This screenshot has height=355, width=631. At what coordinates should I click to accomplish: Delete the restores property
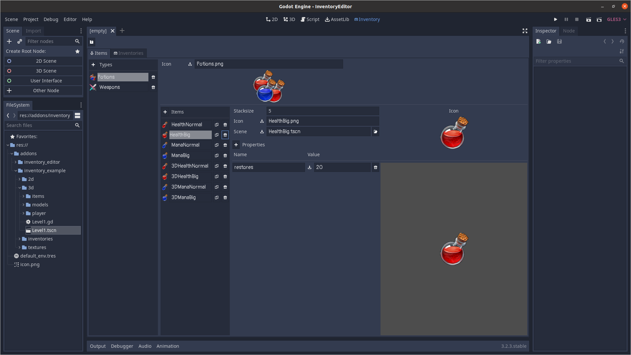tap(375, 167)
